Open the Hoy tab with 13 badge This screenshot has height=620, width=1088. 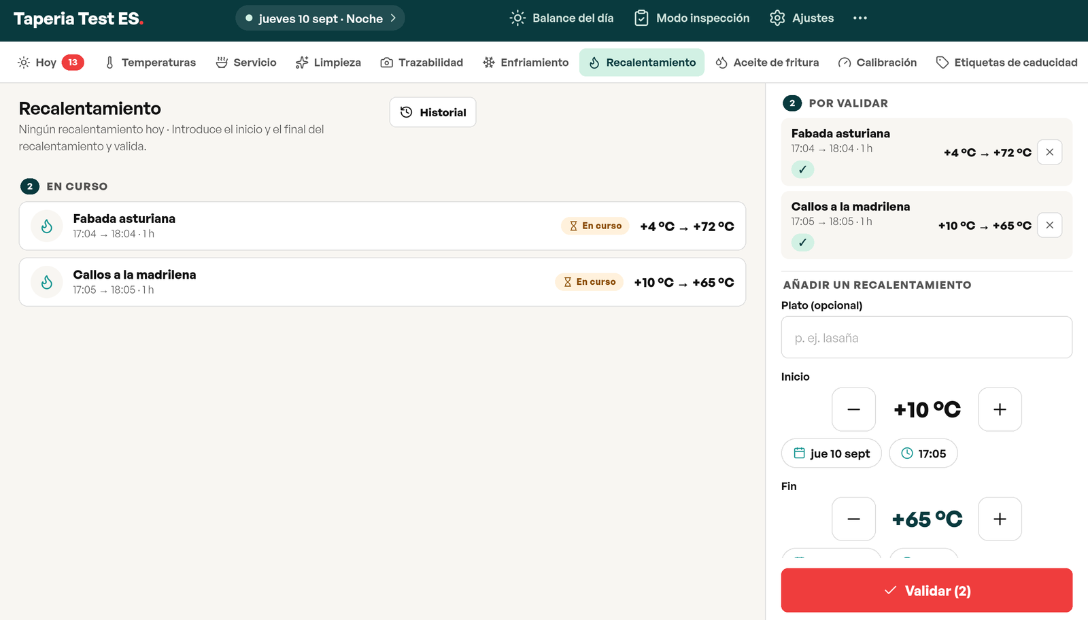(50, 63)
